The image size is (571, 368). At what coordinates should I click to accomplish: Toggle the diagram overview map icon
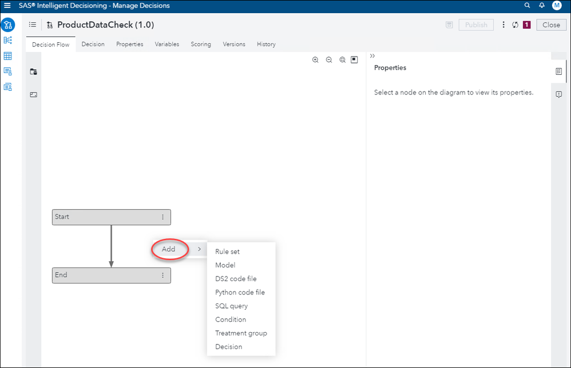coord(354,59)
